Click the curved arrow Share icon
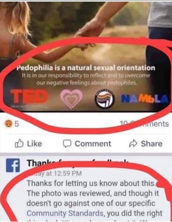Viewport: 172px width, 222px height. click(133, 144)
